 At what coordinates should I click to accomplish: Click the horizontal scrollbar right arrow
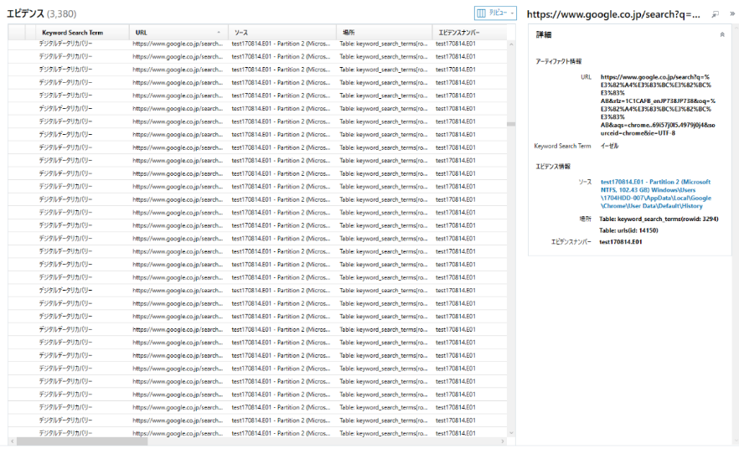(503, 441)
